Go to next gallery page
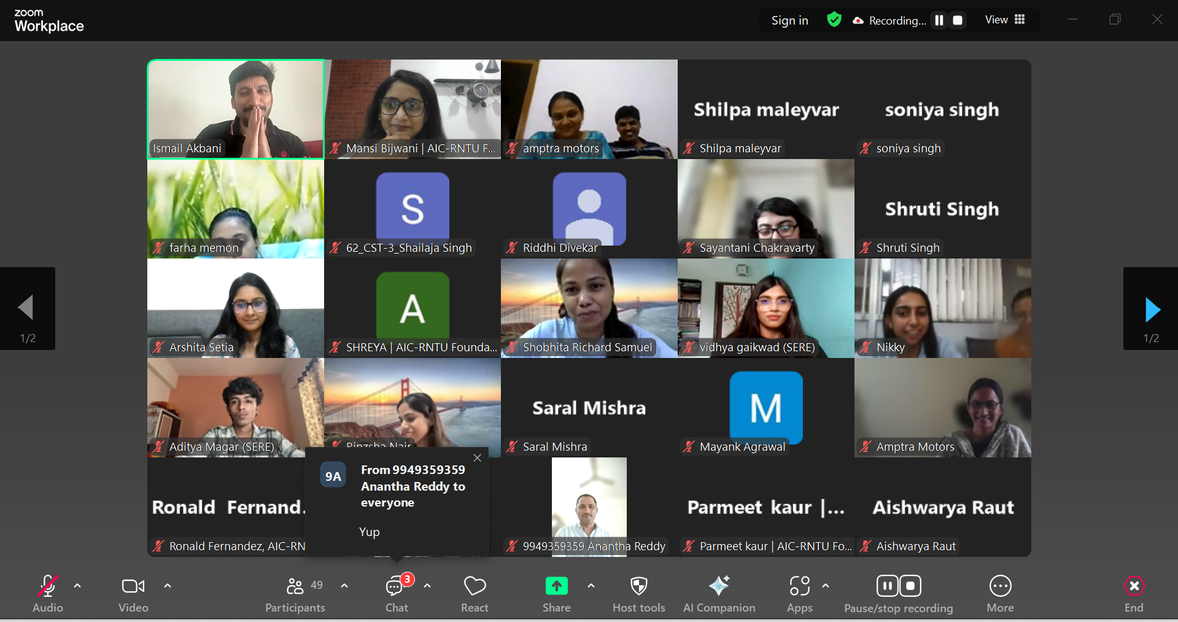 tap(1151, 309)
